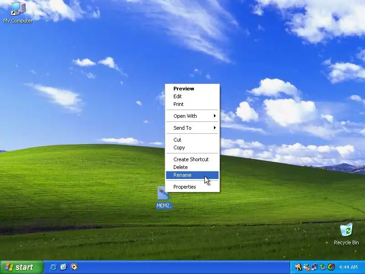Select Copy in the context menu
Viewport: 365px width, 274px height.
(x=192, y=148)
